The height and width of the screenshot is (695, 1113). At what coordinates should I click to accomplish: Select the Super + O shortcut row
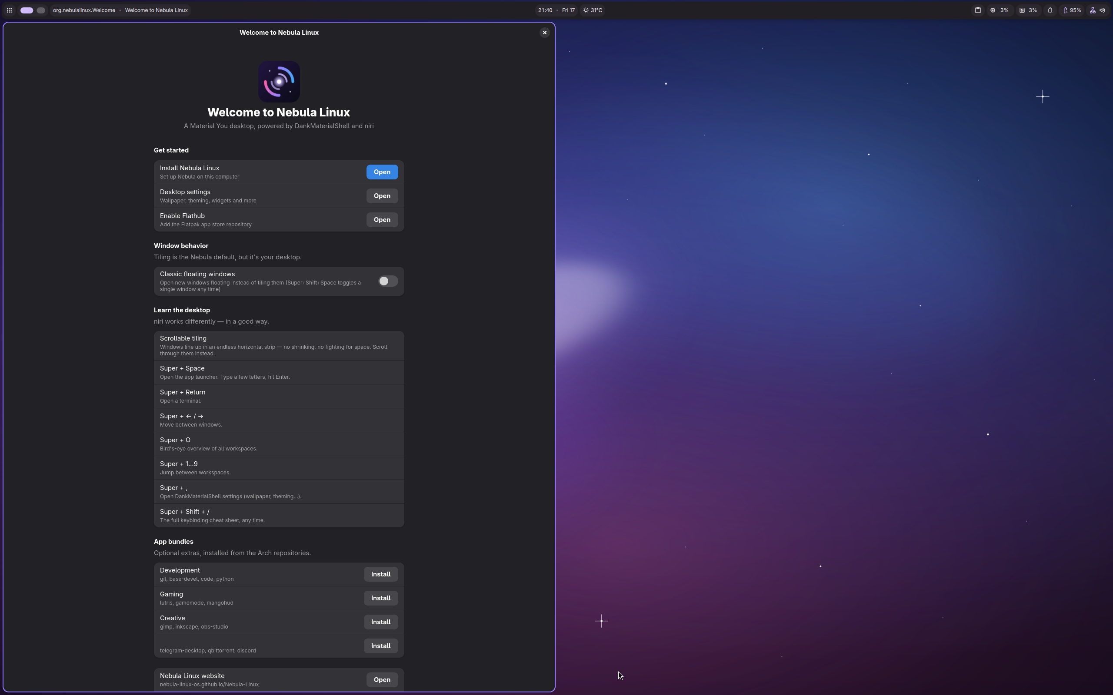(279, 444)
